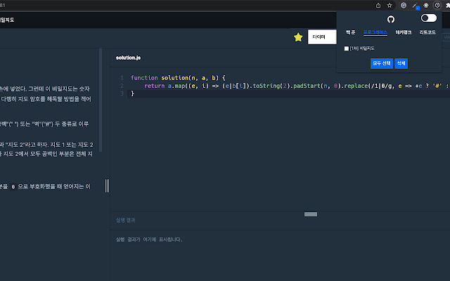Click the 타이머 input field

coord(322,37)
